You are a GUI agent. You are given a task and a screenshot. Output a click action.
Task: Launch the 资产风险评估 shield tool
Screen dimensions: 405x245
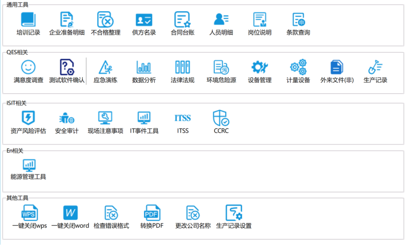pos(28,117)
